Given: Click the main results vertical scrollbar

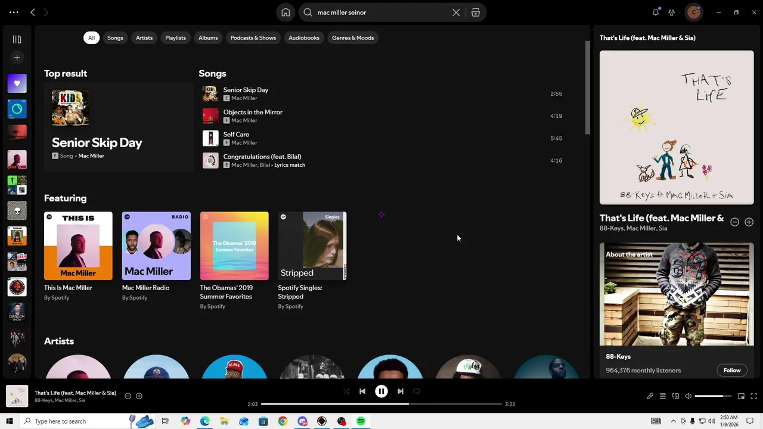Looking at the screenshot, I should pos(587,88).
